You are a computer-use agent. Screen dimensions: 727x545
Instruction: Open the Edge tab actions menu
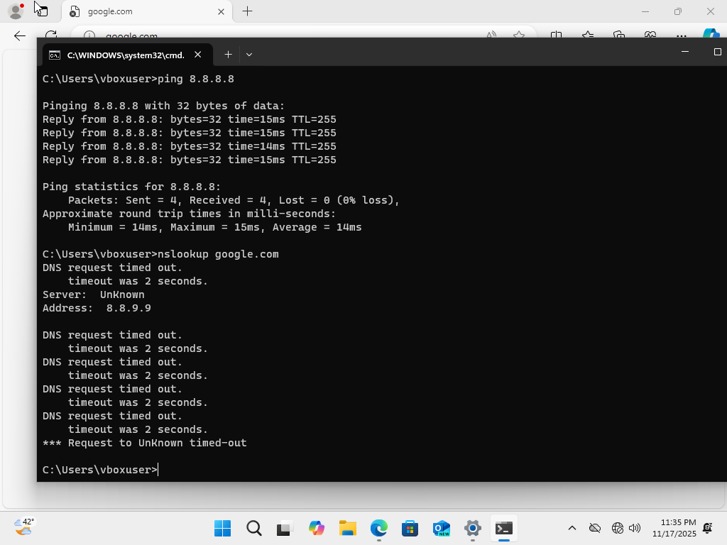(42, 11)
